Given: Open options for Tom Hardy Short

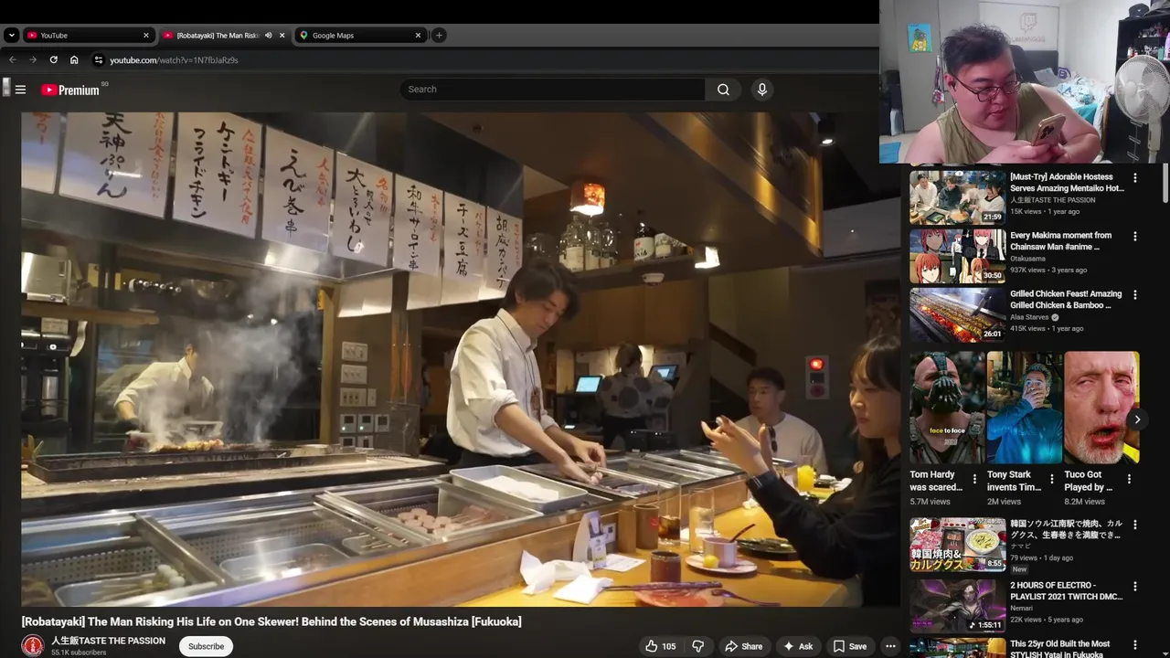Looking at the screenshot, I should click(x=974, y=479).
